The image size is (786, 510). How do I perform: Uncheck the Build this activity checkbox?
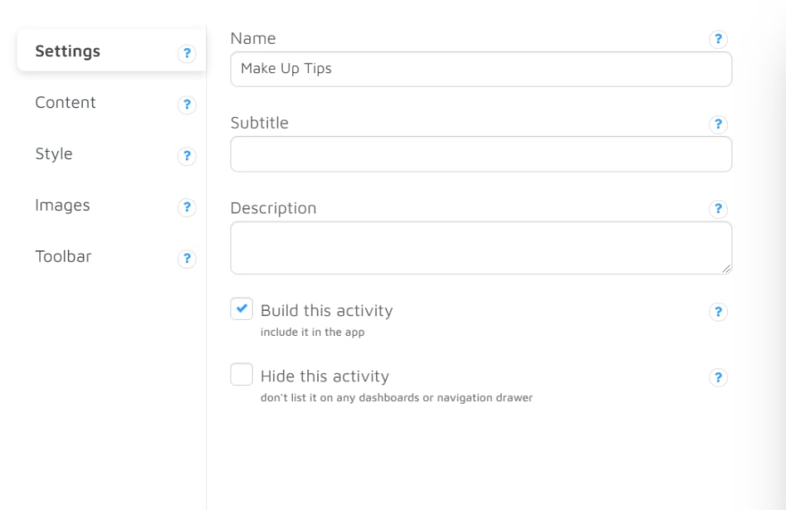tap(241, 308)
